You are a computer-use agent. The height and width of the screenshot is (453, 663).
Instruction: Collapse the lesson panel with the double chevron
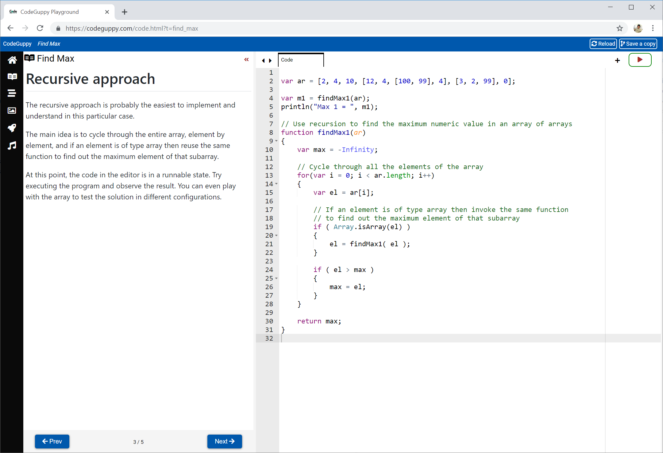point(246,59)
